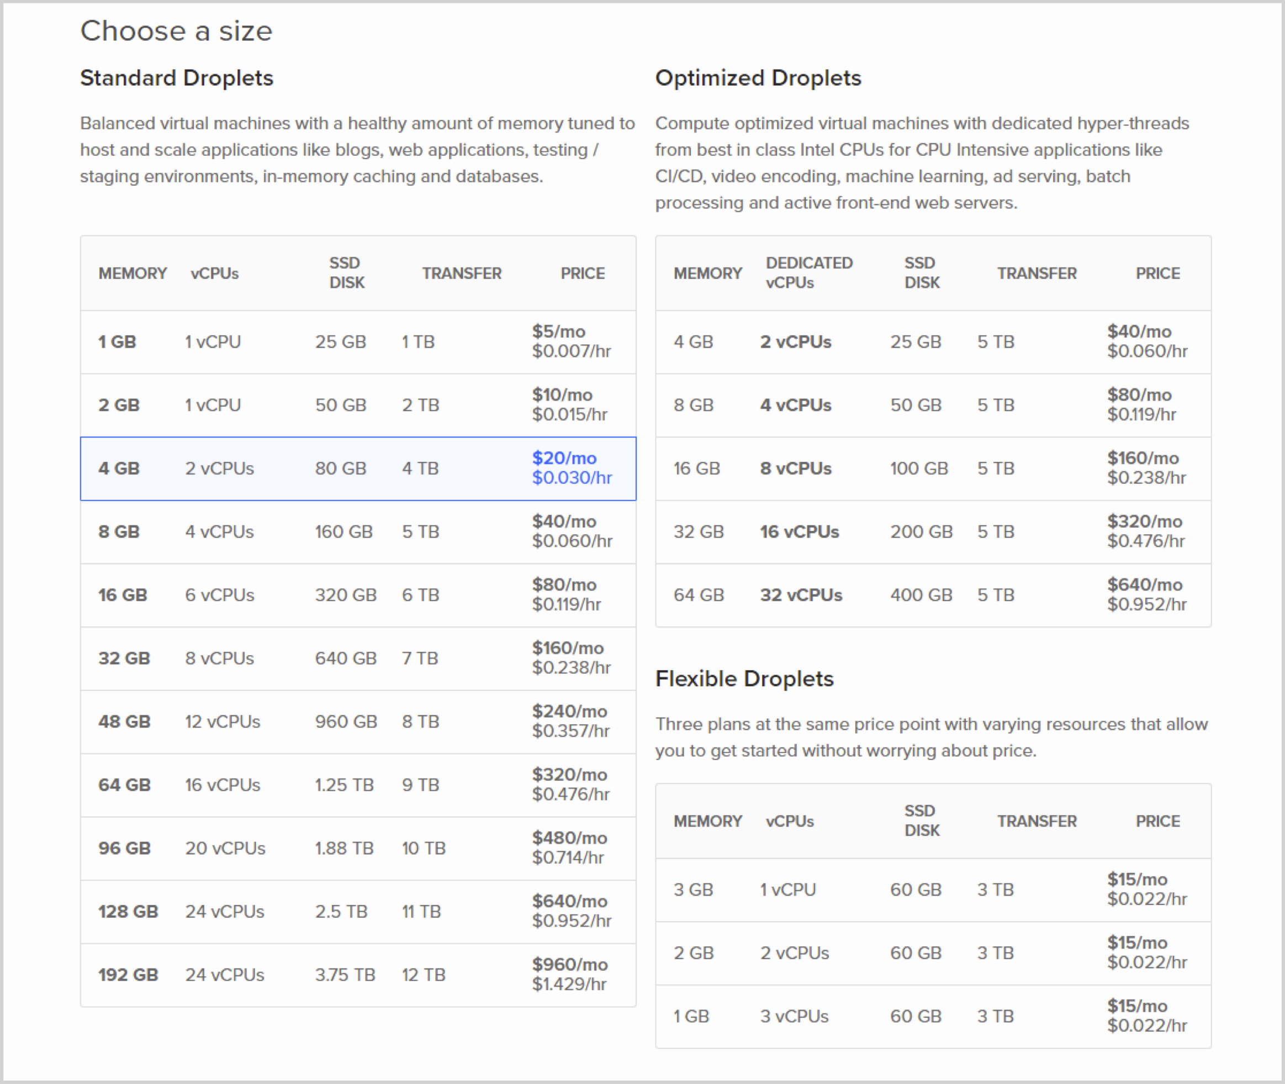Screen dimensions: 1285x1084
Task: Click the 960 GB disk cell
Action: point(346,722)
